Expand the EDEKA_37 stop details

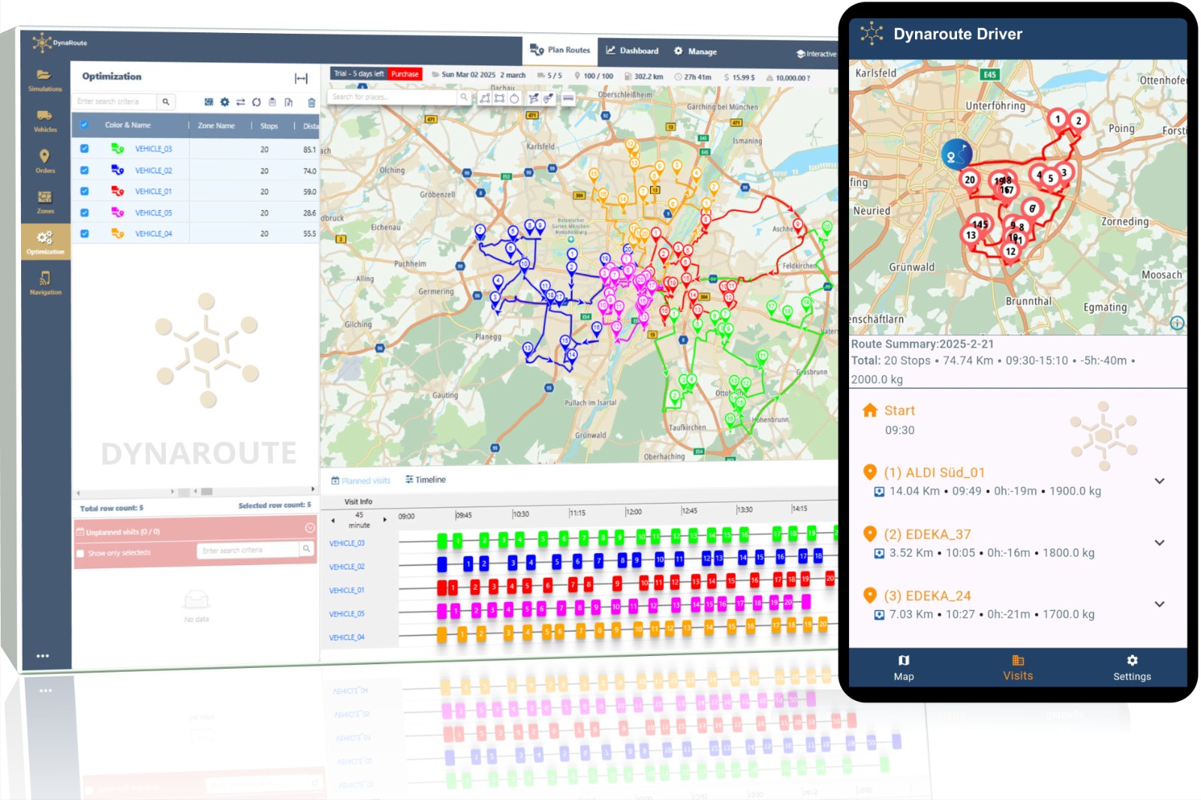pyautogui.click(x=1160, y=543)
